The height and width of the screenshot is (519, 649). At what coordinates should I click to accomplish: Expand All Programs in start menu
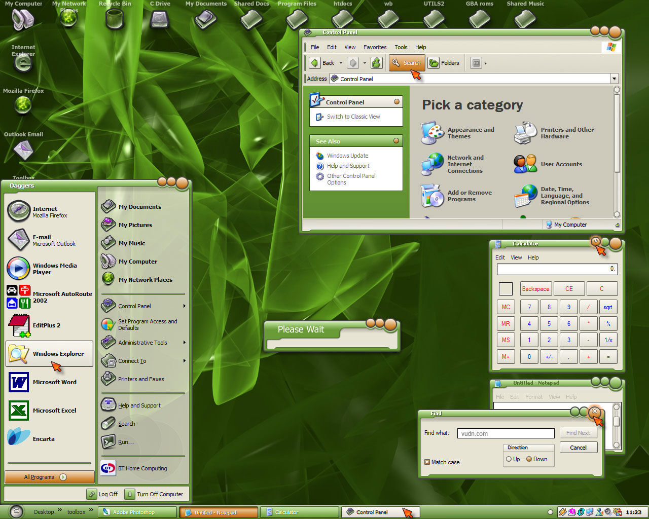[50, 477]
